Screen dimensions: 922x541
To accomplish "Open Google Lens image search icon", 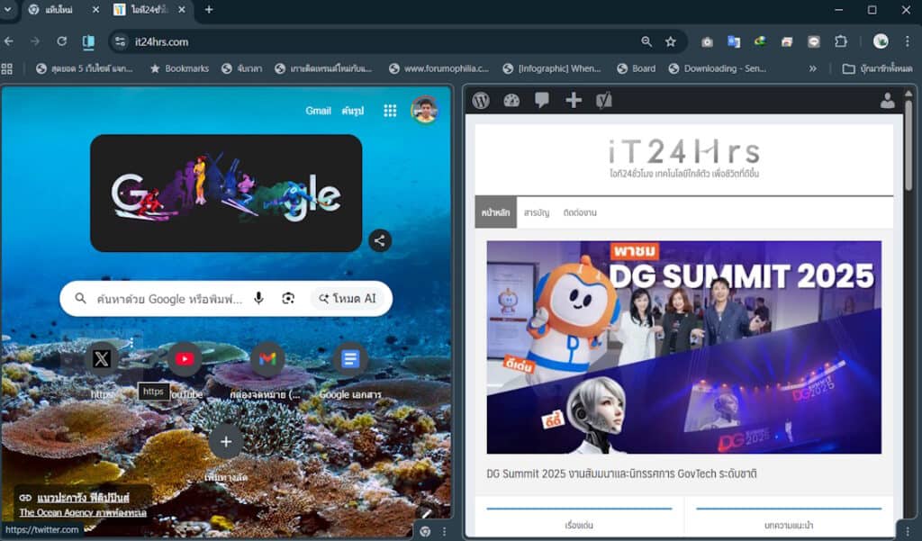I will (x=288, y=299).
